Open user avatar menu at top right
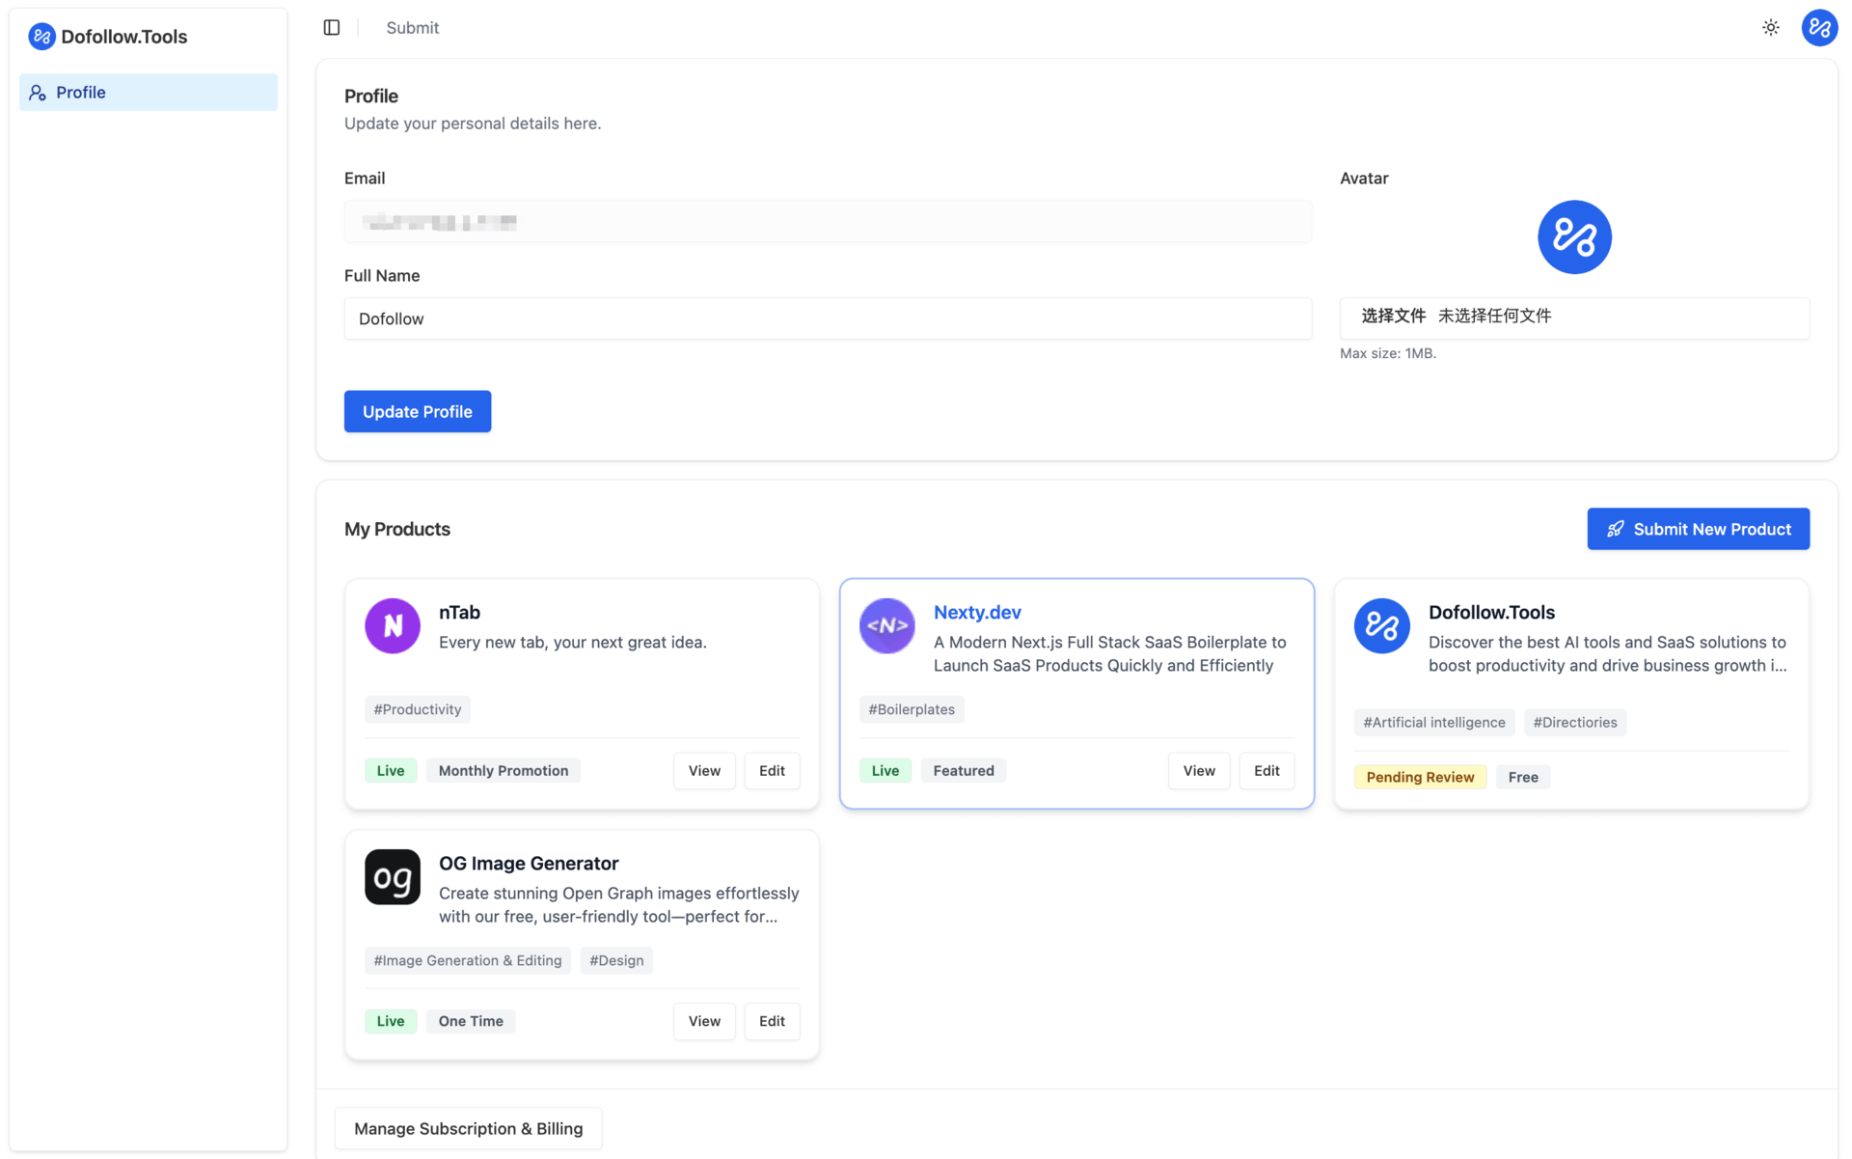This screenshot has width=1852, height=1159. (x=1819, y=28)
